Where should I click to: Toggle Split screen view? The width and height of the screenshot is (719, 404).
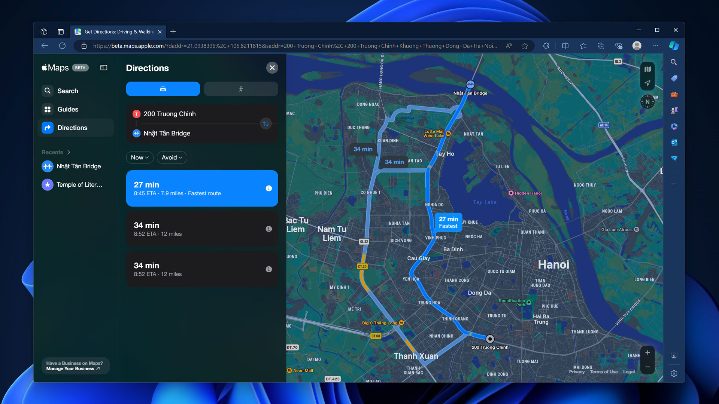[x=565, y=46]
